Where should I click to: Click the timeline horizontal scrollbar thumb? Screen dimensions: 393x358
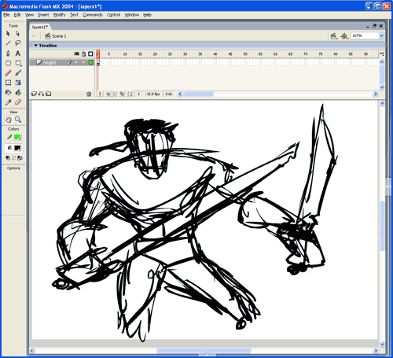click(x=199, y=94)
